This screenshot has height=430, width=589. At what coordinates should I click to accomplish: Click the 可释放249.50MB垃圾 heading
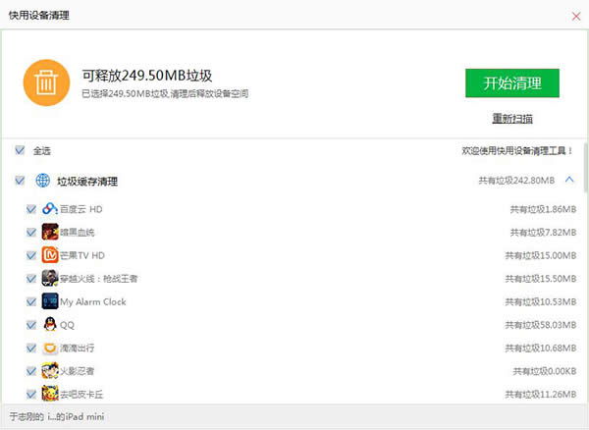click(x=147, y=76)
